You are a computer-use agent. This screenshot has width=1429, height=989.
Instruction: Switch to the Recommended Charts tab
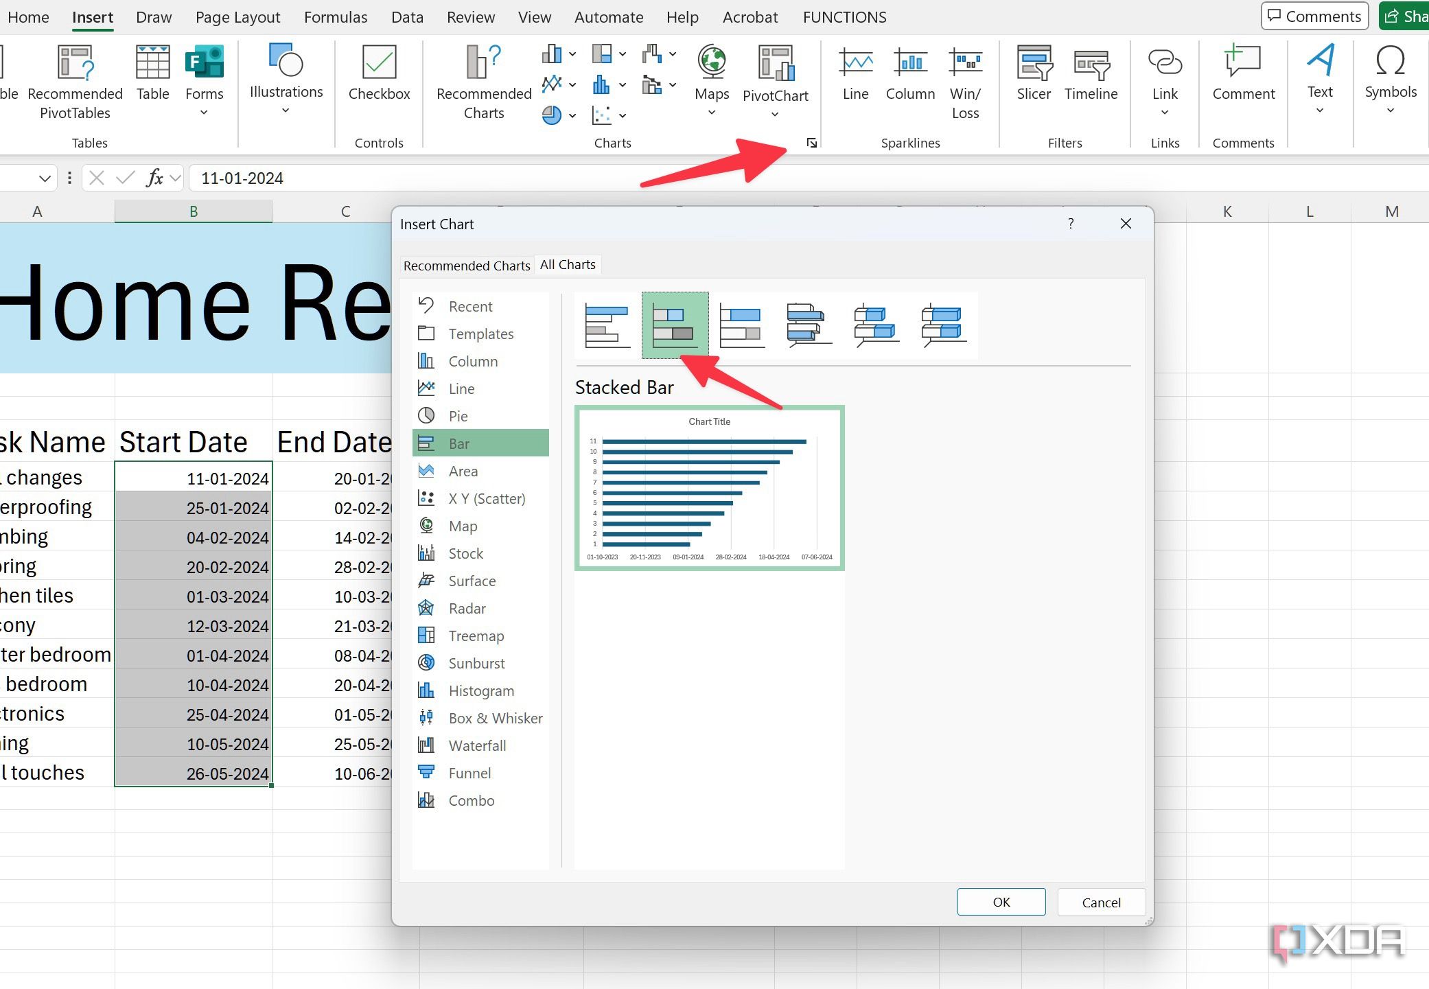coord(466,265)
